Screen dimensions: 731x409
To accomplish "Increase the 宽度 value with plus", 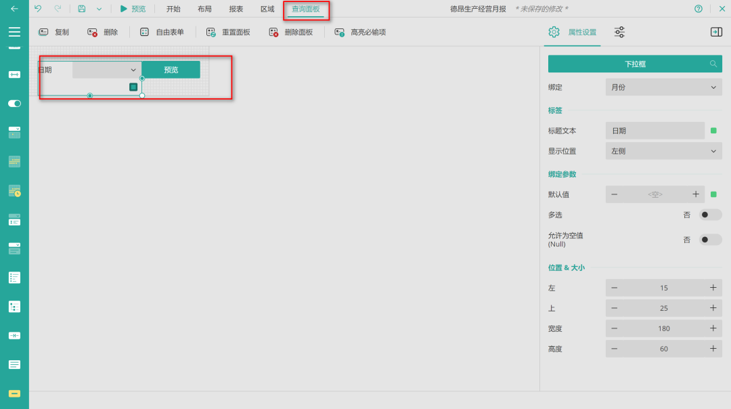I will point(713,329).
